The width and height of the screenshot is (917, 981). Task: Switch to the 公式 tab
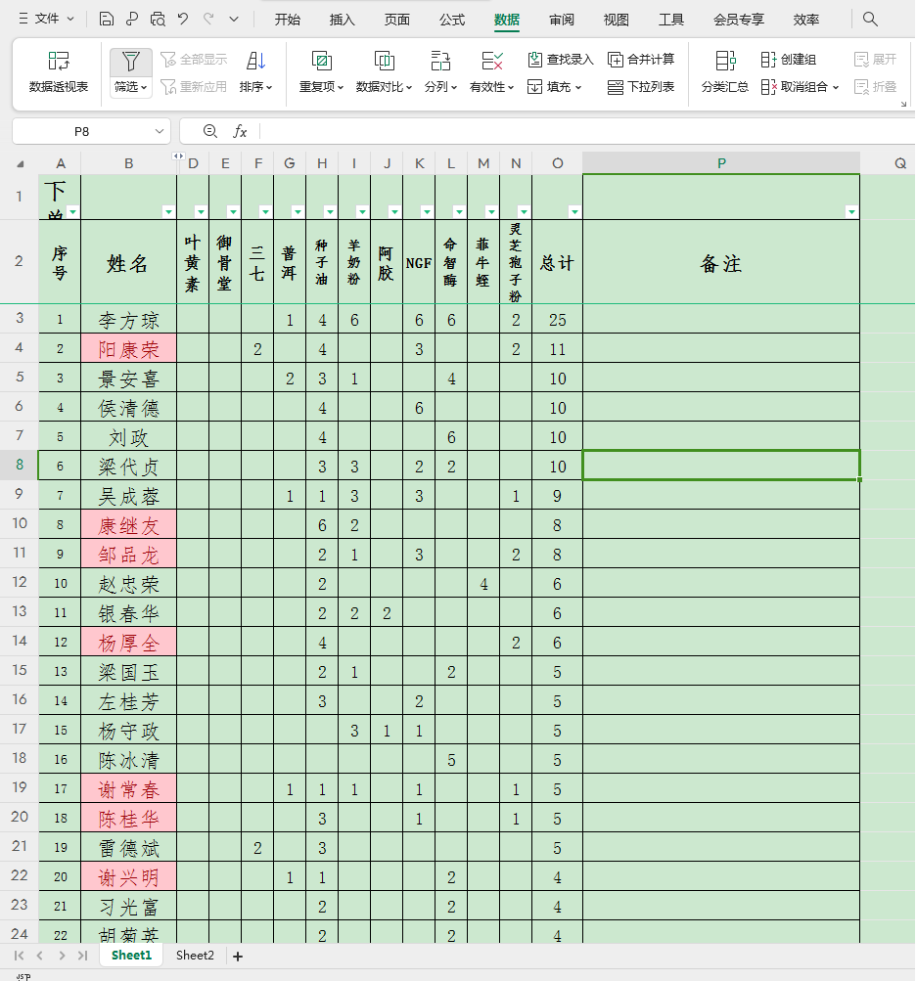(452, 20)
